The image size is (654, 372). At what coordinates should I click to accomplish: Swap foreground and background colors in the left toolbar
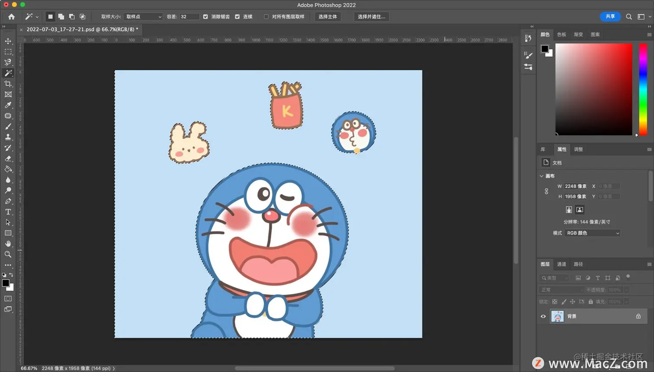point(11,275)
